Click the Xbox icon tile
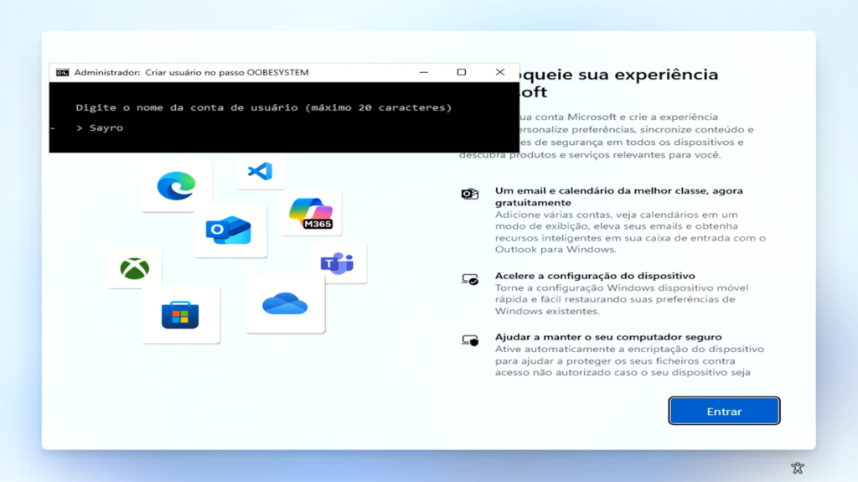Screen dimensions: 858x482 tap(135, 268)
